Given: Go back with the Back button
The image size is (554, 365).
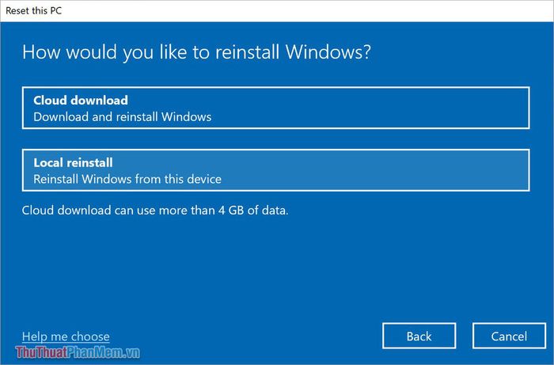Looking at the screenshot, I should 419,336.
